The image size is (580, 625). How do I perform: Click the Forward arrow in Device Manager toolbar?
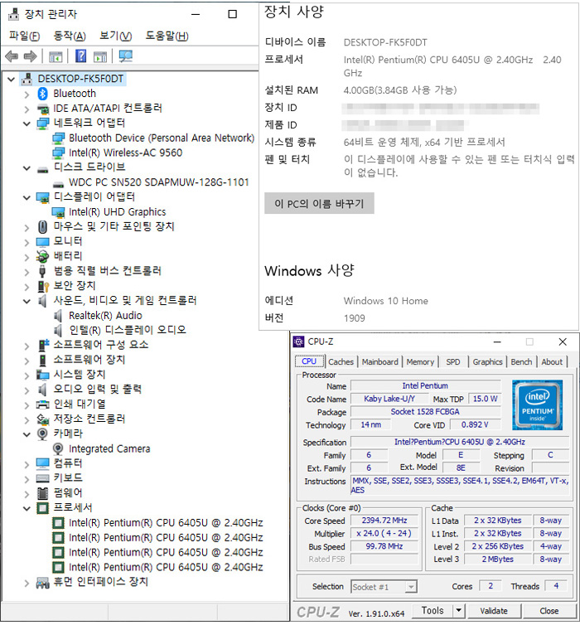[30, 56]
